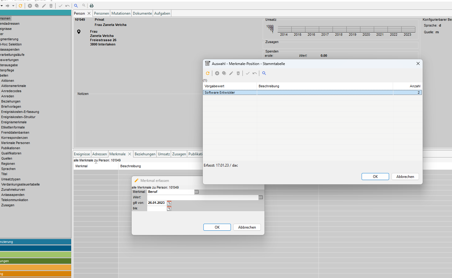Open lookup table for Wert field
Image resolution: width=452 pixels, height=278 pixels.
[x=261, y=197]
